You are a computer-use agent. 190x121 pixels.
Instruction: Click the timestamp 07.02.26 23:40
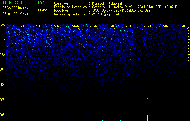point(15,14)
